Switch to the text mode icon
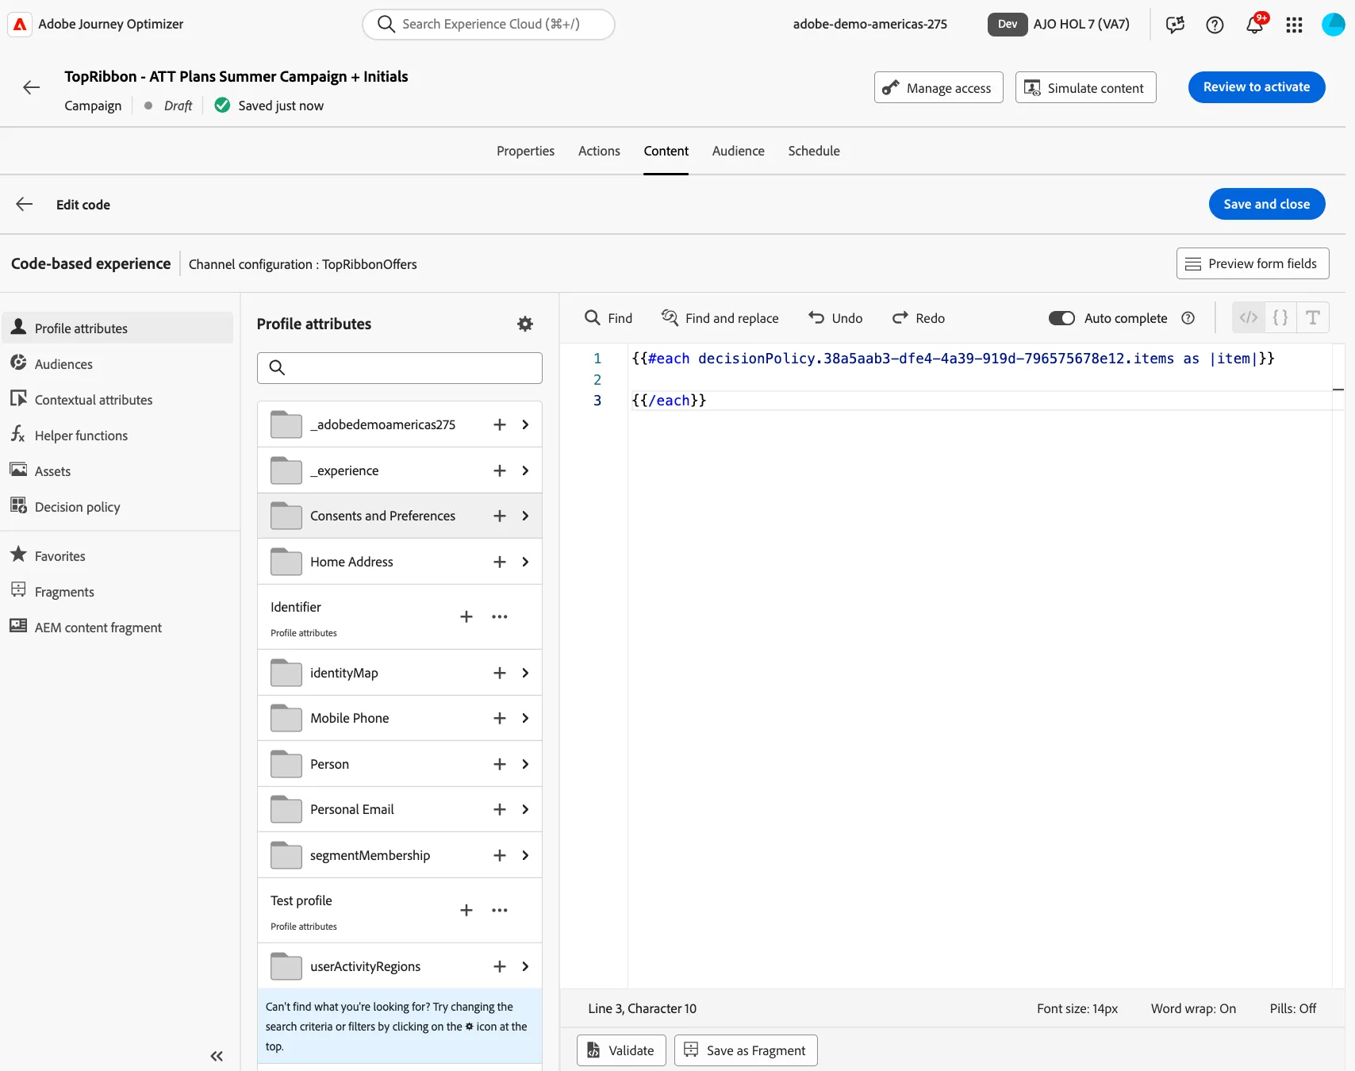Screen dimensions: 1355x1071 [x=1313, y=318]
